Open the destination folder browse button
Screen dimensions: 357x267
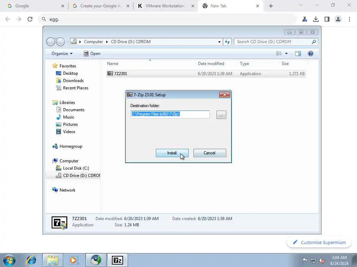[221, 115]
